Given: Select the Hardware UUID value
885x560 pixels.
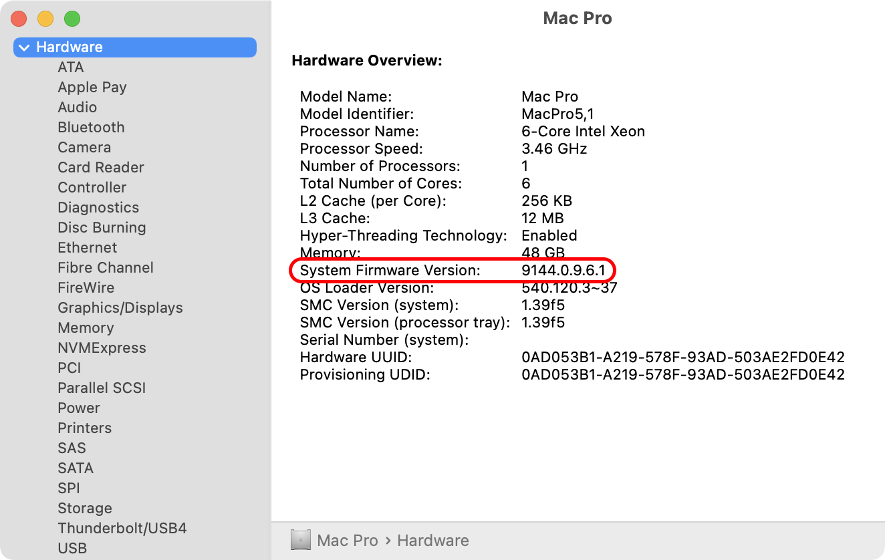Looking at the screenshot, I should click(683, 357).
